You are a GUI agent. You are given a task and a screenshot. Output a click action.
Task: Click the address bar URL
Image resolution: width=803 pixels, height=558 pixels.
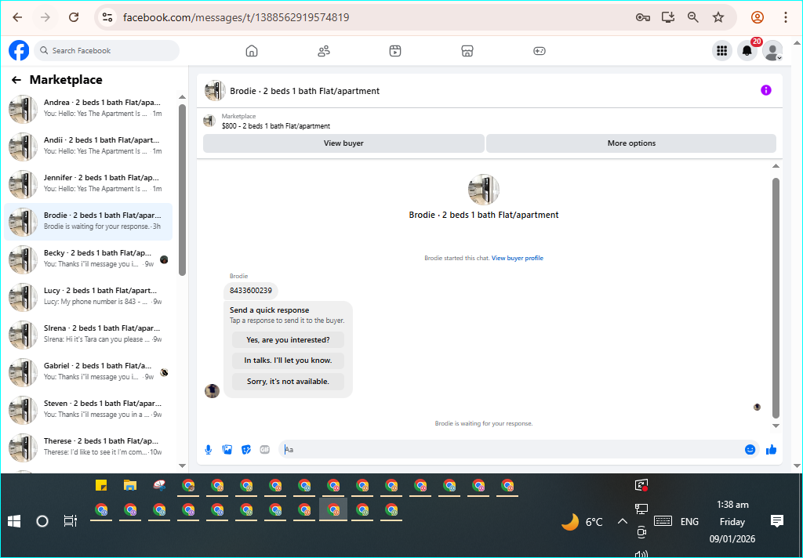[x=236, y=17]
